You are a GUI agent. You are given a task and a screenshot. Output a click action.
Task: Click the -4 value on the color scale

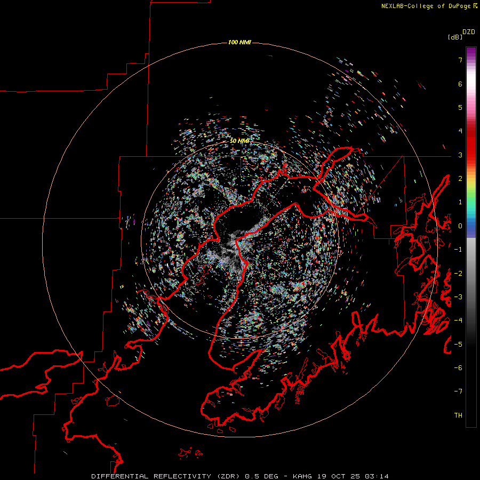pos(458,321)
